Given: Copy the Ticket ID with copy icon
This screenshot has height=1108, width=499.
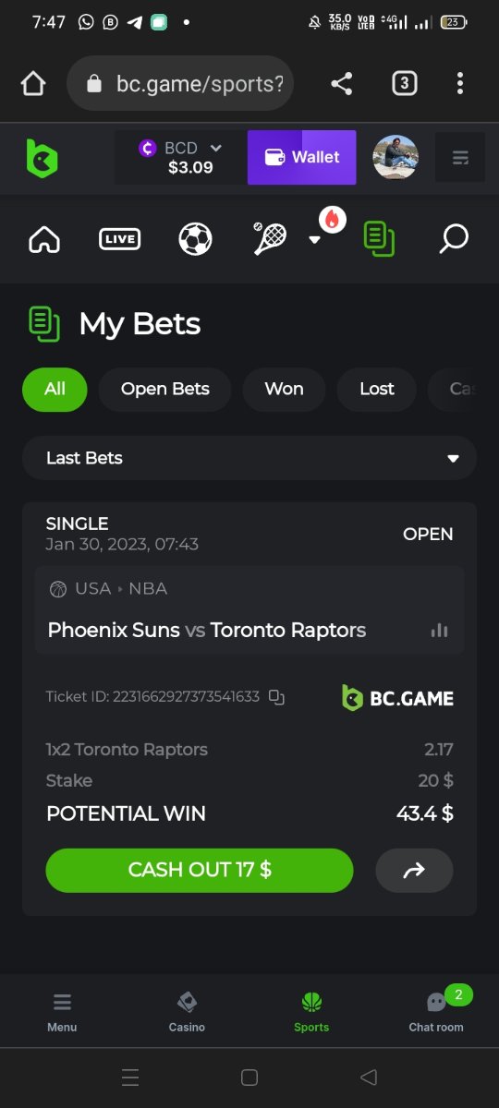Looking at the screenshot, I should click(276, 697).
